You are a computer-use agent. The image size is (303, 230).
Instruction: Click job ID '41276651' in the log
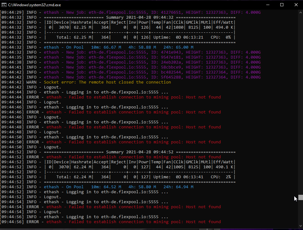point(171,12)
